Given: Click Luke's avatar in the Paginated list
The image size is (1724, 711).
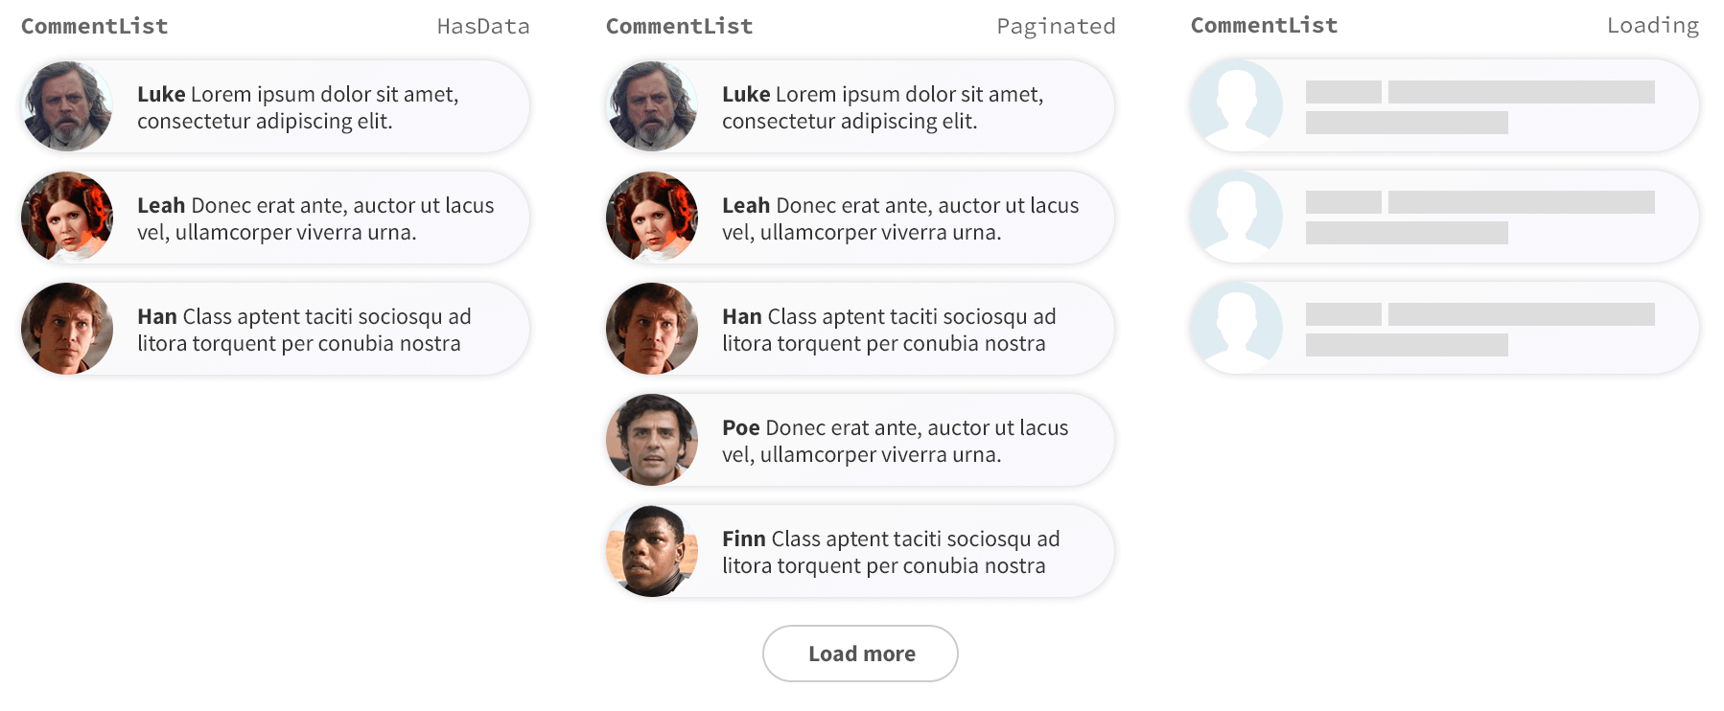Looking at the screenshot, I should [651, 105].
